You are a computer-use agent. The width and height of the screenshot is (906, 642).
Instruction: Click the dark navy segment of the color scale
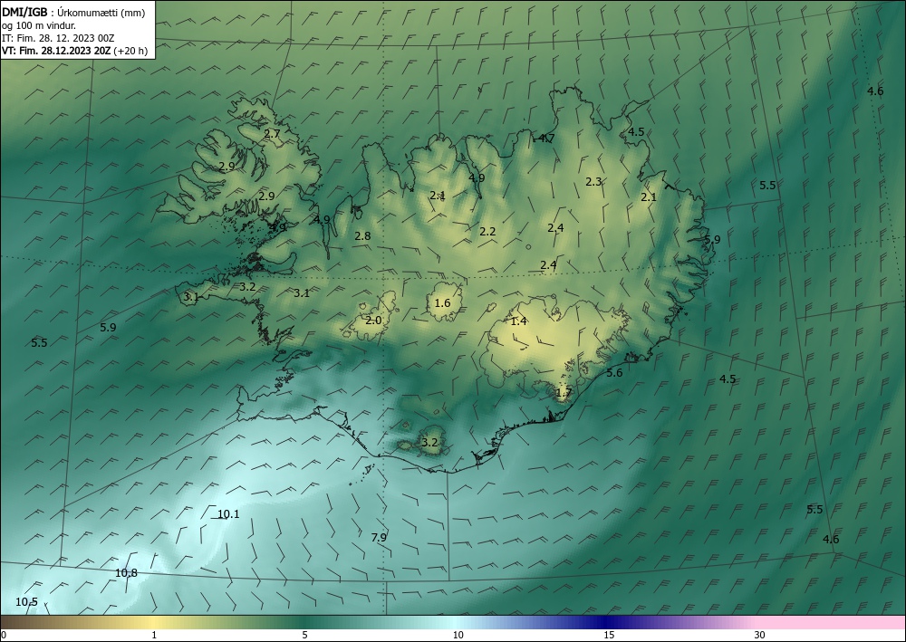tap(603, 622)
